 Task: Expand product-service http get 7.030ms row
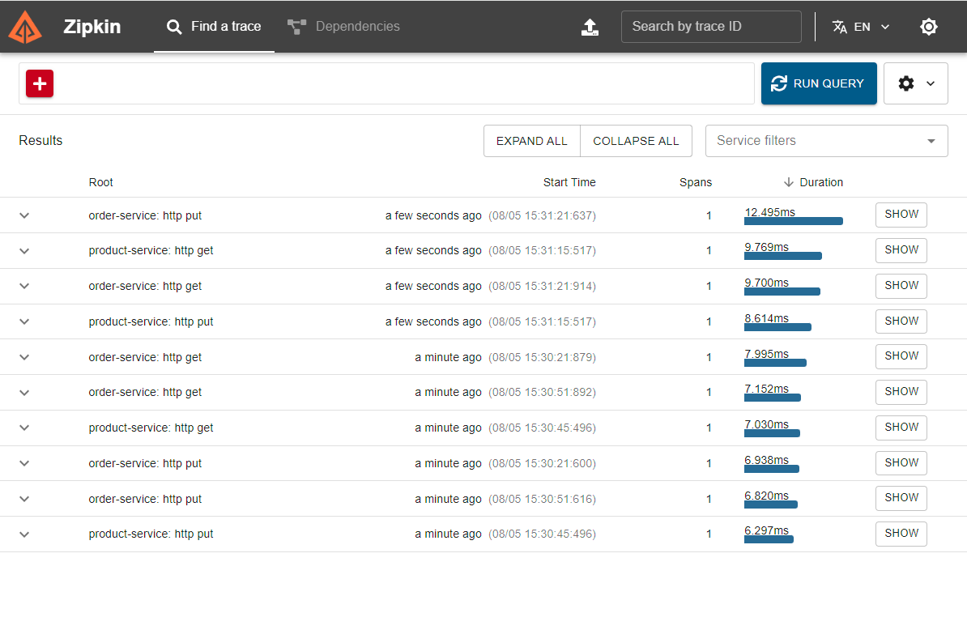(x=24, y=428)
